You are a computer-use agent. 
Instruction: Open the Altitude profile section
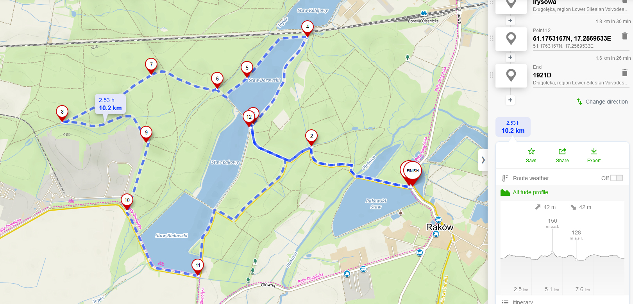point(530,192)
